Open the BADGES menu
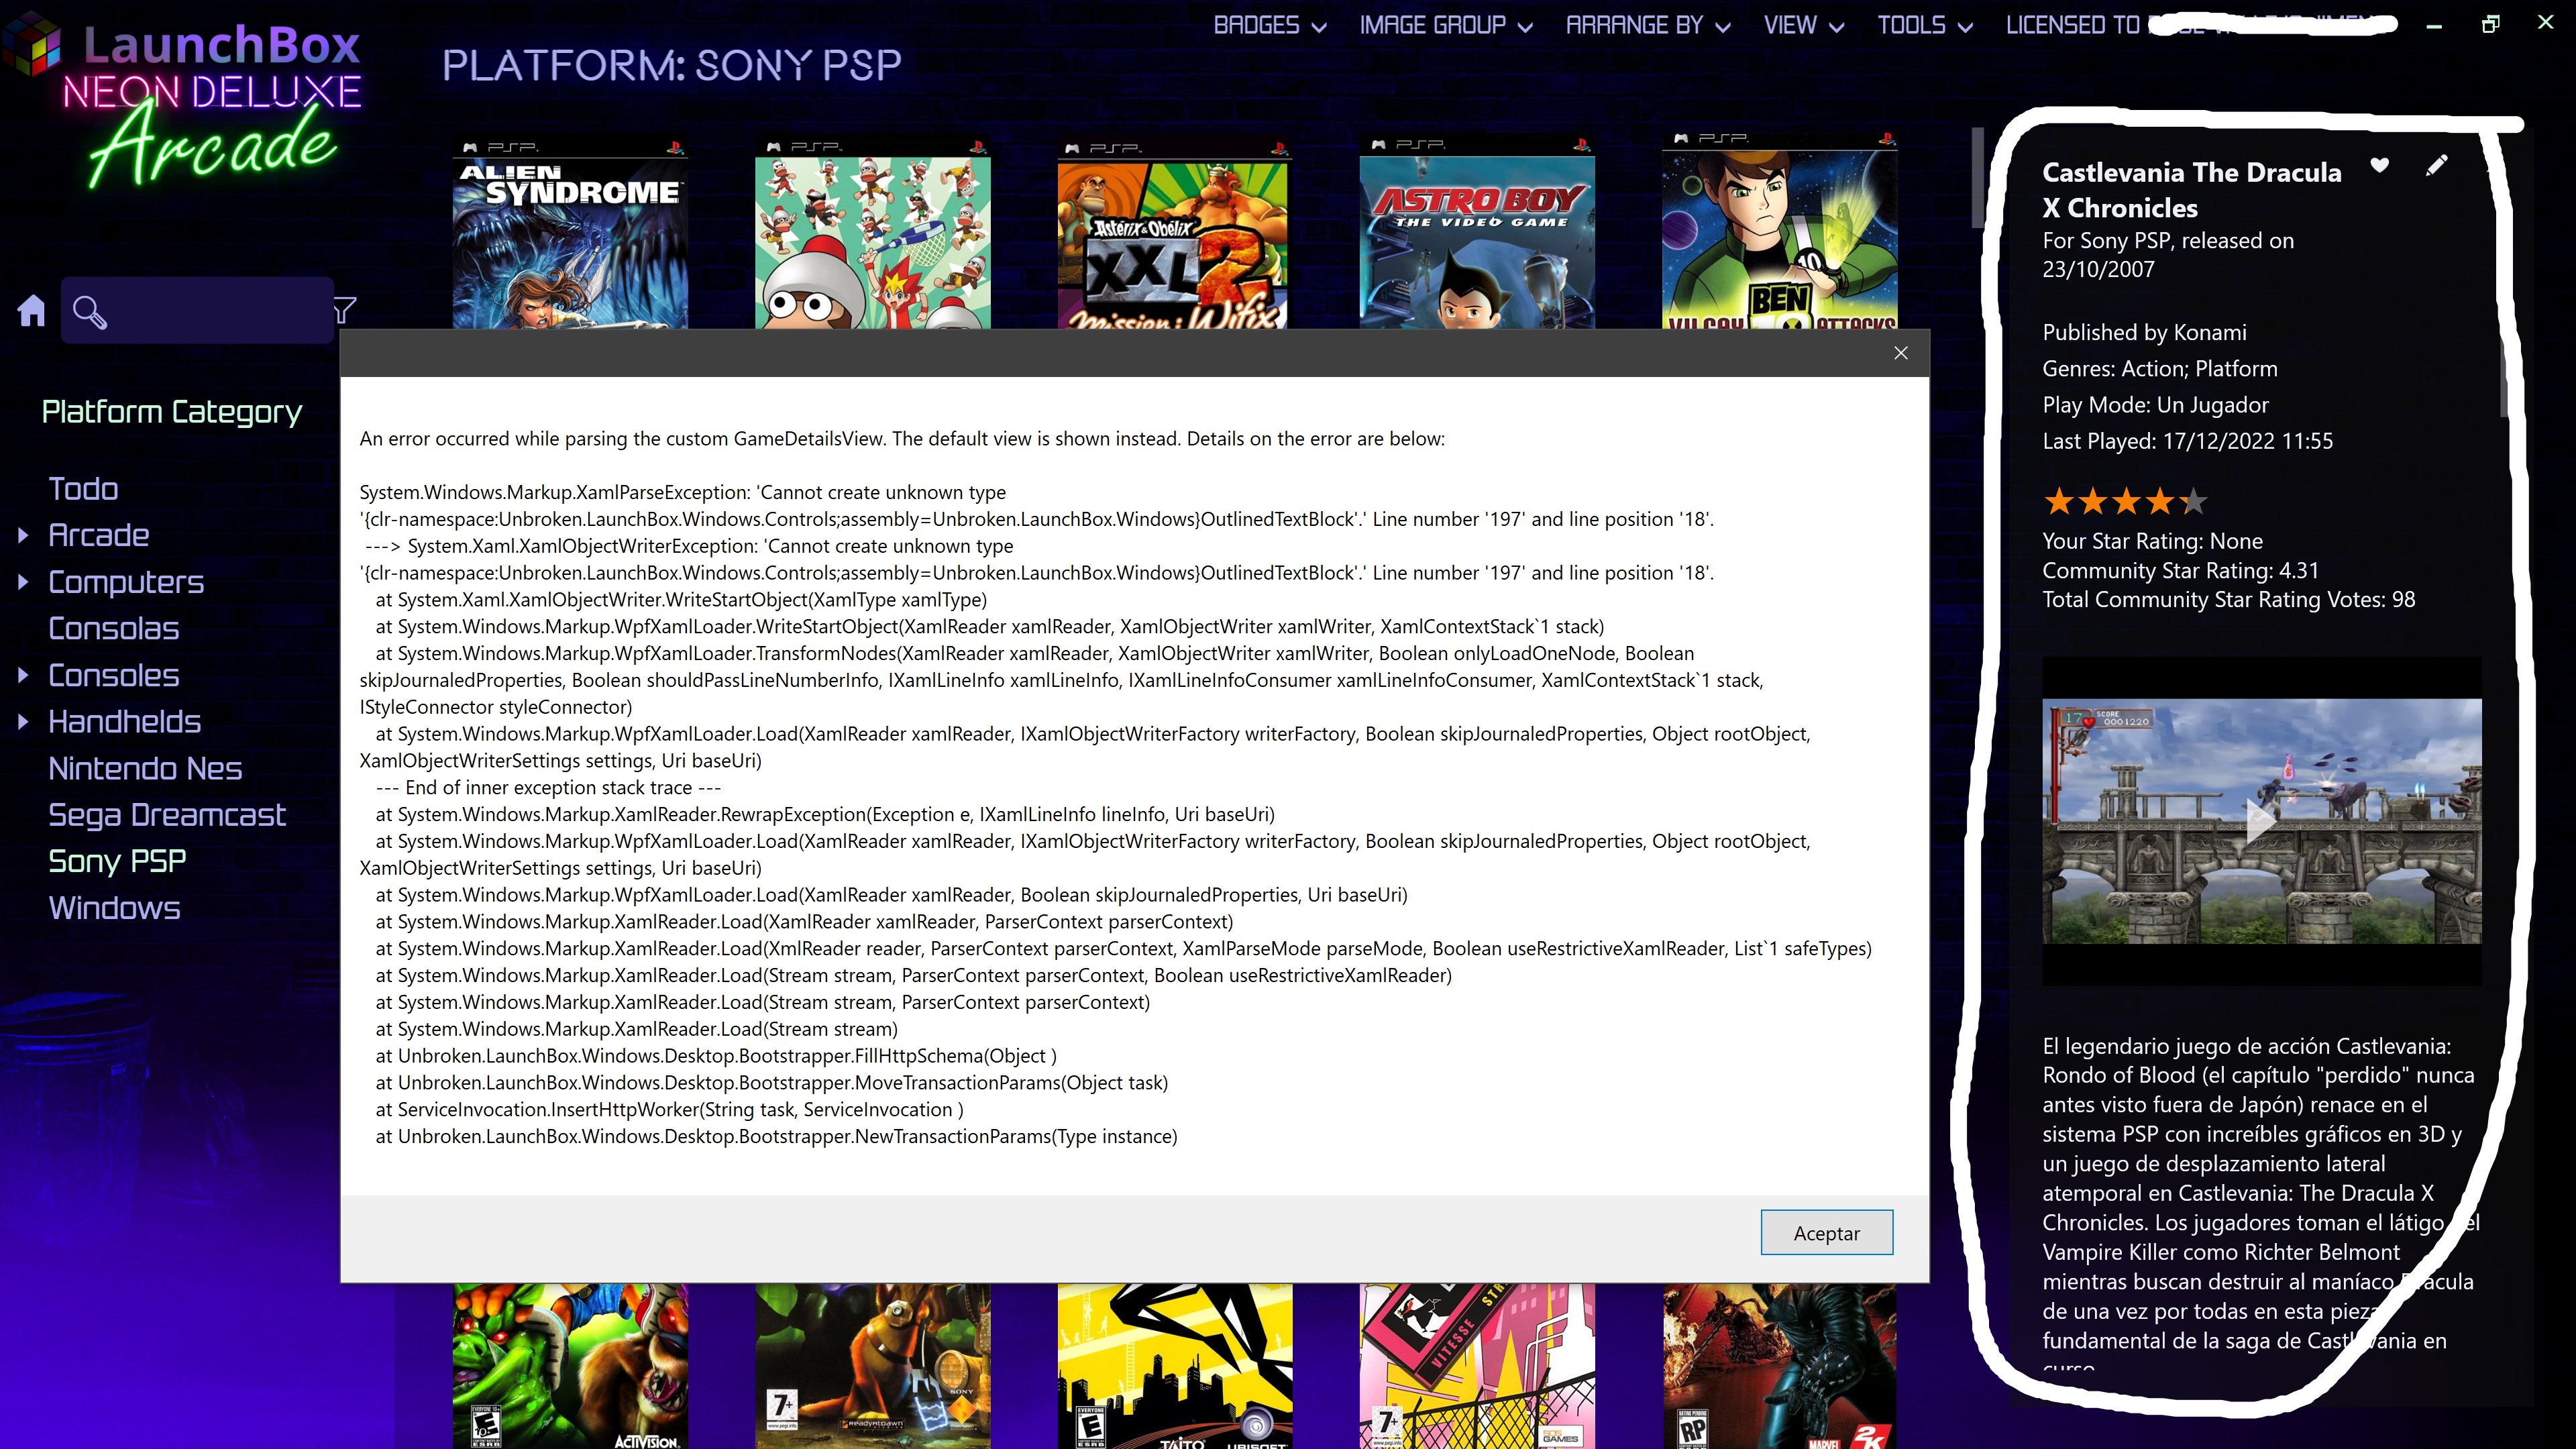Image resolution: width=2576 pixels, height=1449 pixels. pos(1270,25)
